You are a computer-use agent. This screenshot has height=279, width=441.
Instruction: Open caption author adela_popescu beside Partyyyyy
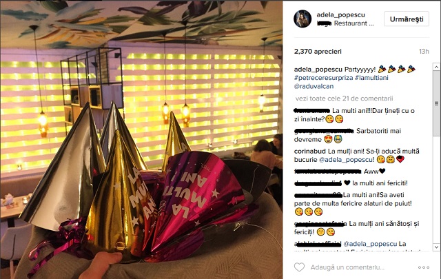pos(318,69)
